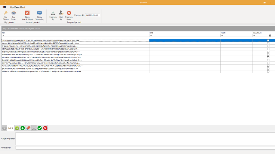
Task: Open filter operator under TARİH column
Action: (222, 36)
